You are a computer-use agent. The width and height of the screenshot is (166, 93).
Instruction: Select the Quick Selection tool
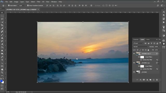[x=2, y=22]
